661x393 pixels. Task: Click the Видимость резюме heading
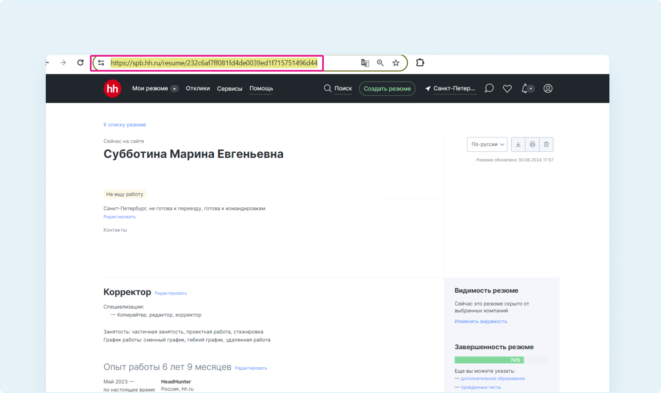[486, 291]
